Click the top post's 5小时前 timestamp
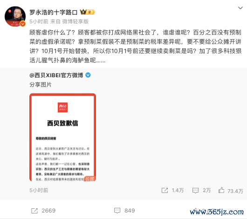247x219 pixels. tap(39, 21)
